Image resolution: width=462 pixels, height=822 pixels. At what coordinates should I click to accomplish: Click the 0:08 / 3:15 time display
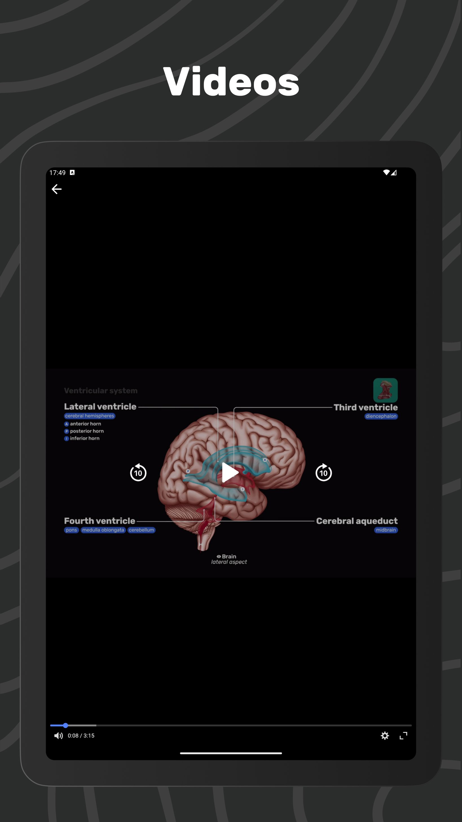pos(81,736)
